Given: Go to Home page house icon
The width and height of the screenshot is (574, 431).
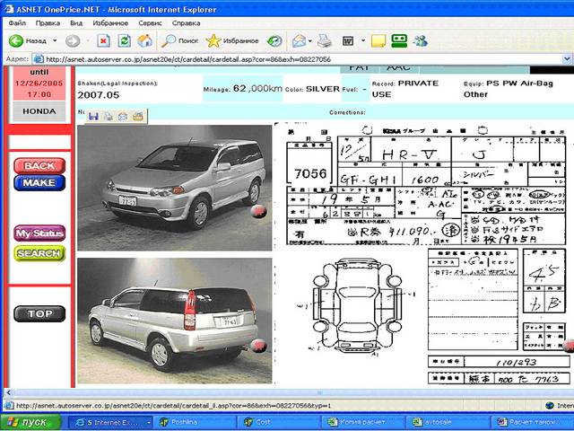Looking at the screenshot, I should 145,40.
